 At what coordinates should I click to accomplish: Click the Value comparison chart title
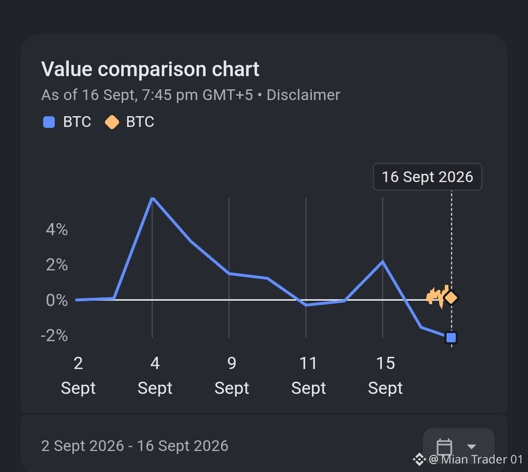coord(150,69)
